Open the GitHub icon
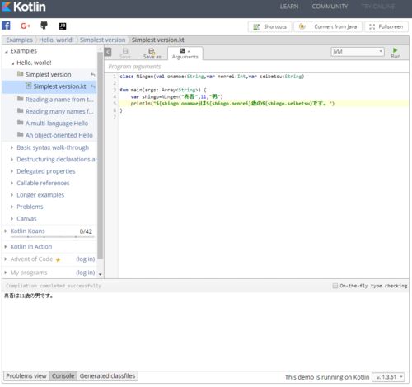 [44, 26]
